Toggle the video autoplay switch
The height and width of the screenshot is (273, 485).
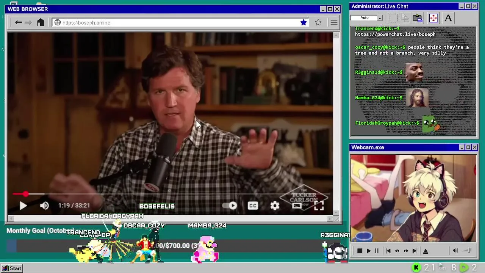tap(230, 206)
